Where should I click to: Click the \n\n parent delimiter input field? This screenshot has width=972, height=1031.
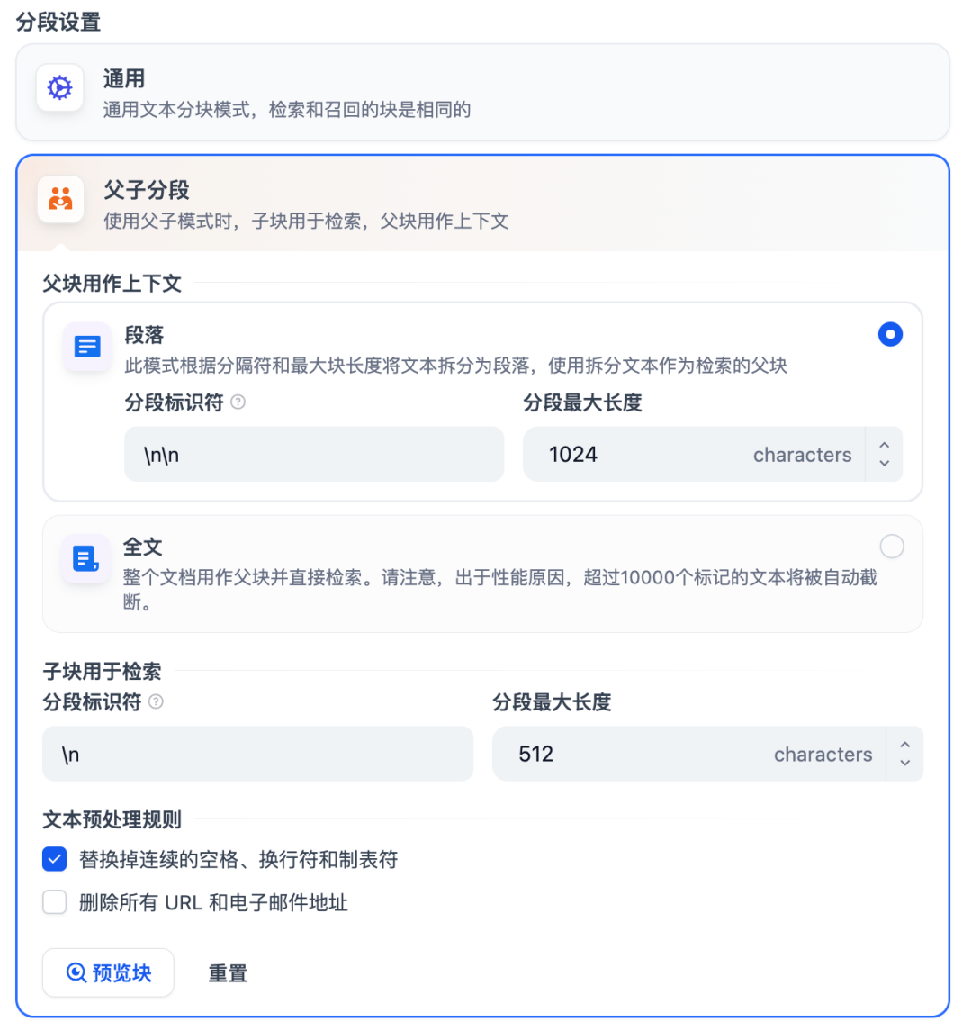coord(313,454)
